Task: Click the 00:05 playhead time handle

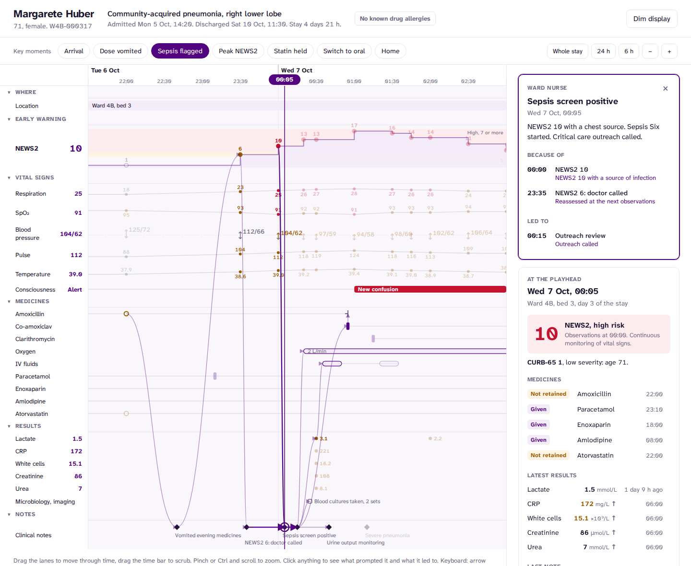Action: pyautogui.click(x=285, y=80)
